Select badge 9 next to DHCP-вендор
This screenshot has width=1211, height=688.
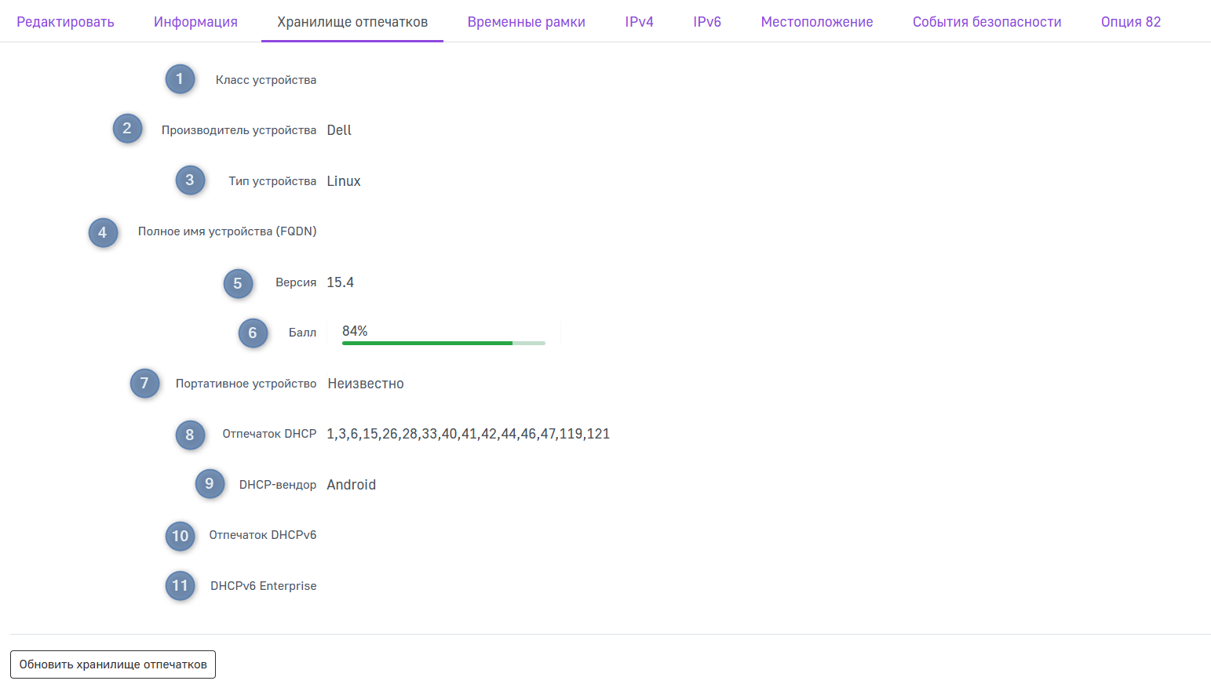tap(210, 484)
